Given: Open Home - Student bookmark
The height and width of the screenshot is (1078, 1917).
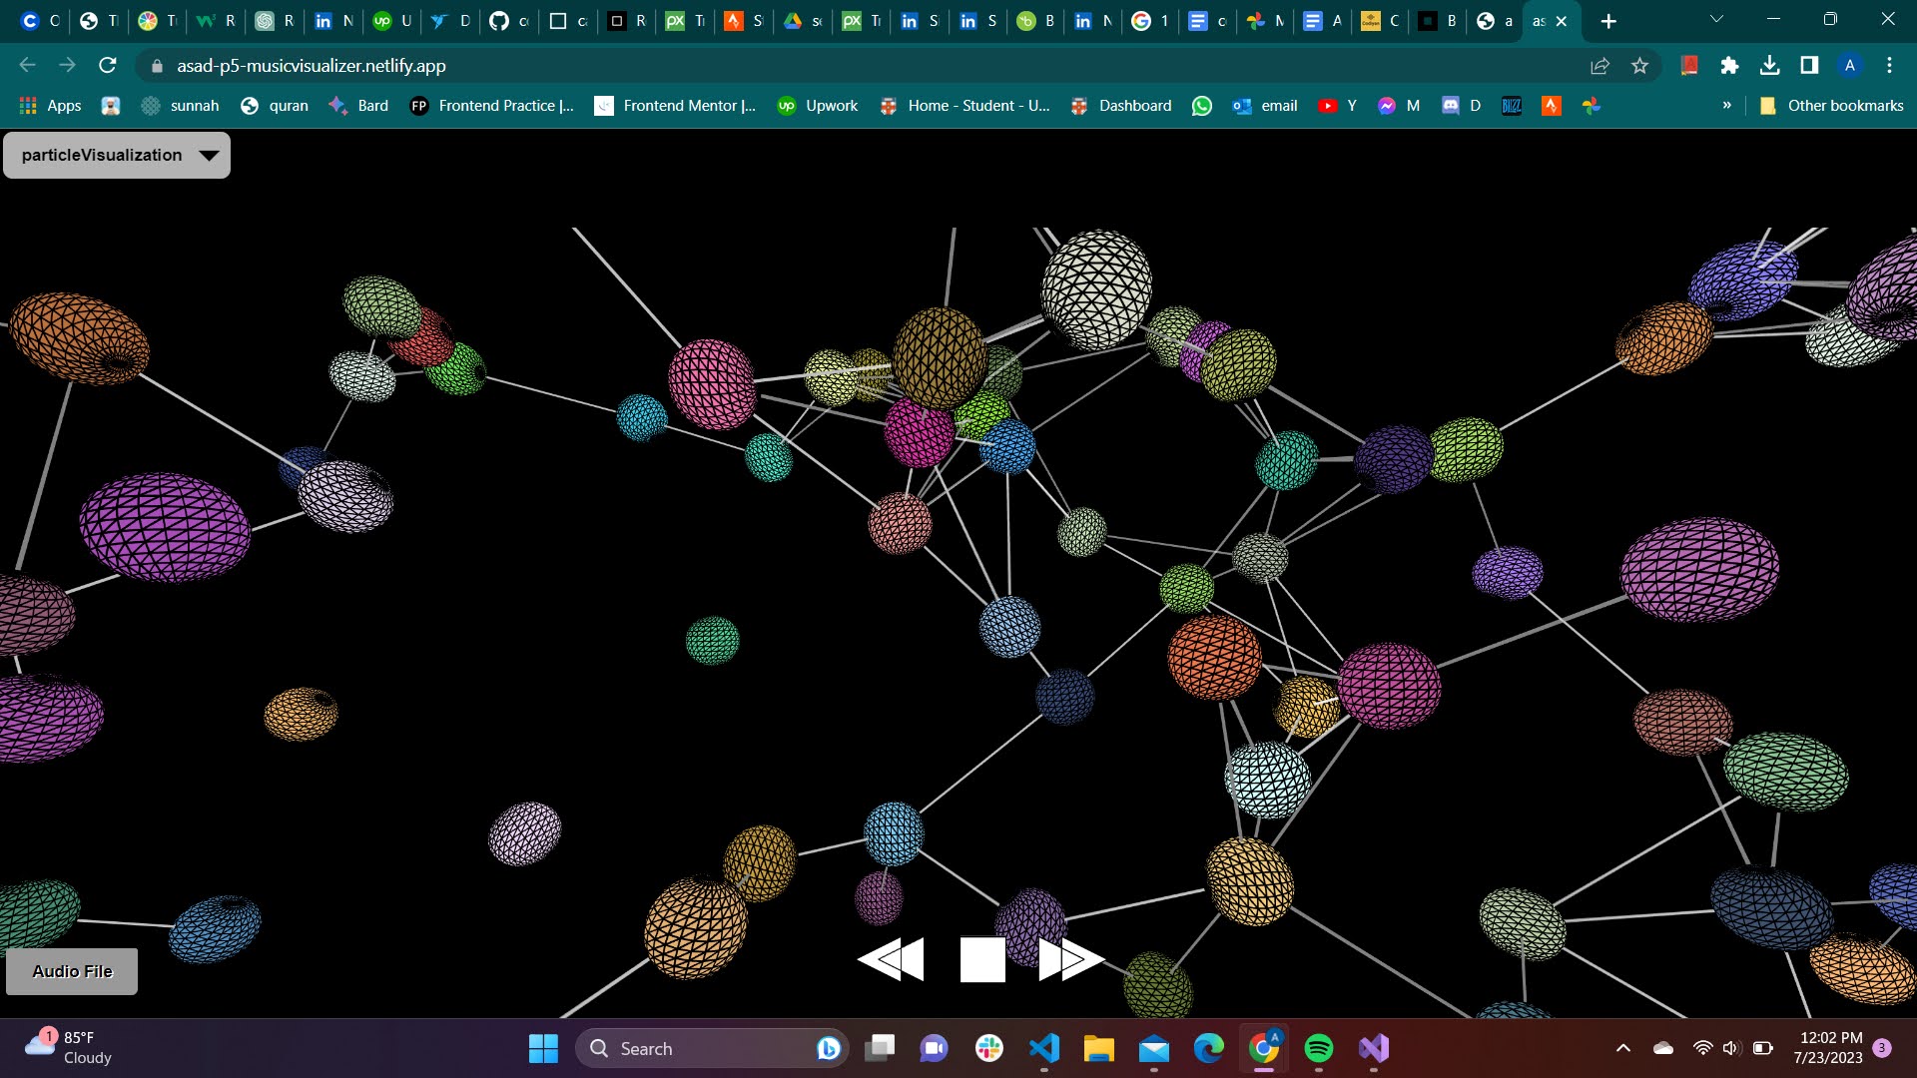Looking at the screenshot, I should pyautogui.click(x=964, y=106).
